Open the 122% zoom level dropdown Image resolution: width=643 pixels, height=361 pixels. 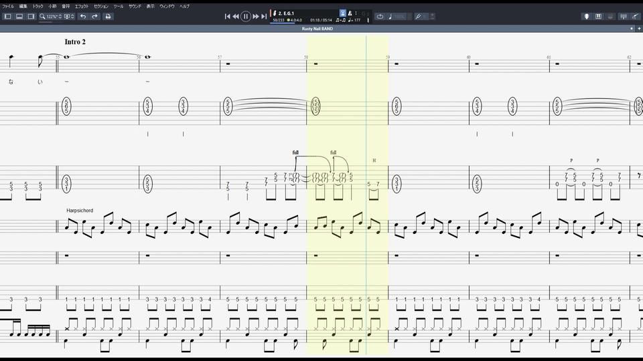54,16
